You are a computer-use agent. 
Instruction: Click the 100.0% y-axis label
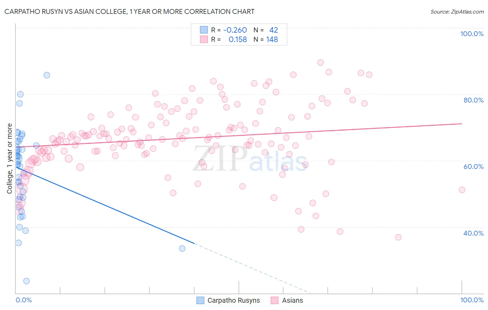pos(472,34)
